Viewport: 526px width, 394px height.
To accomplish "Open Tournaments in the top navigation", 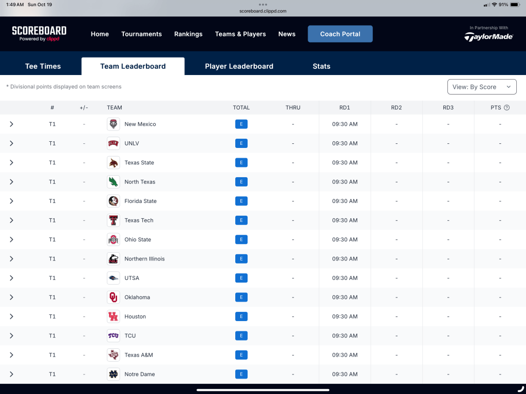I will coord(141,34).
